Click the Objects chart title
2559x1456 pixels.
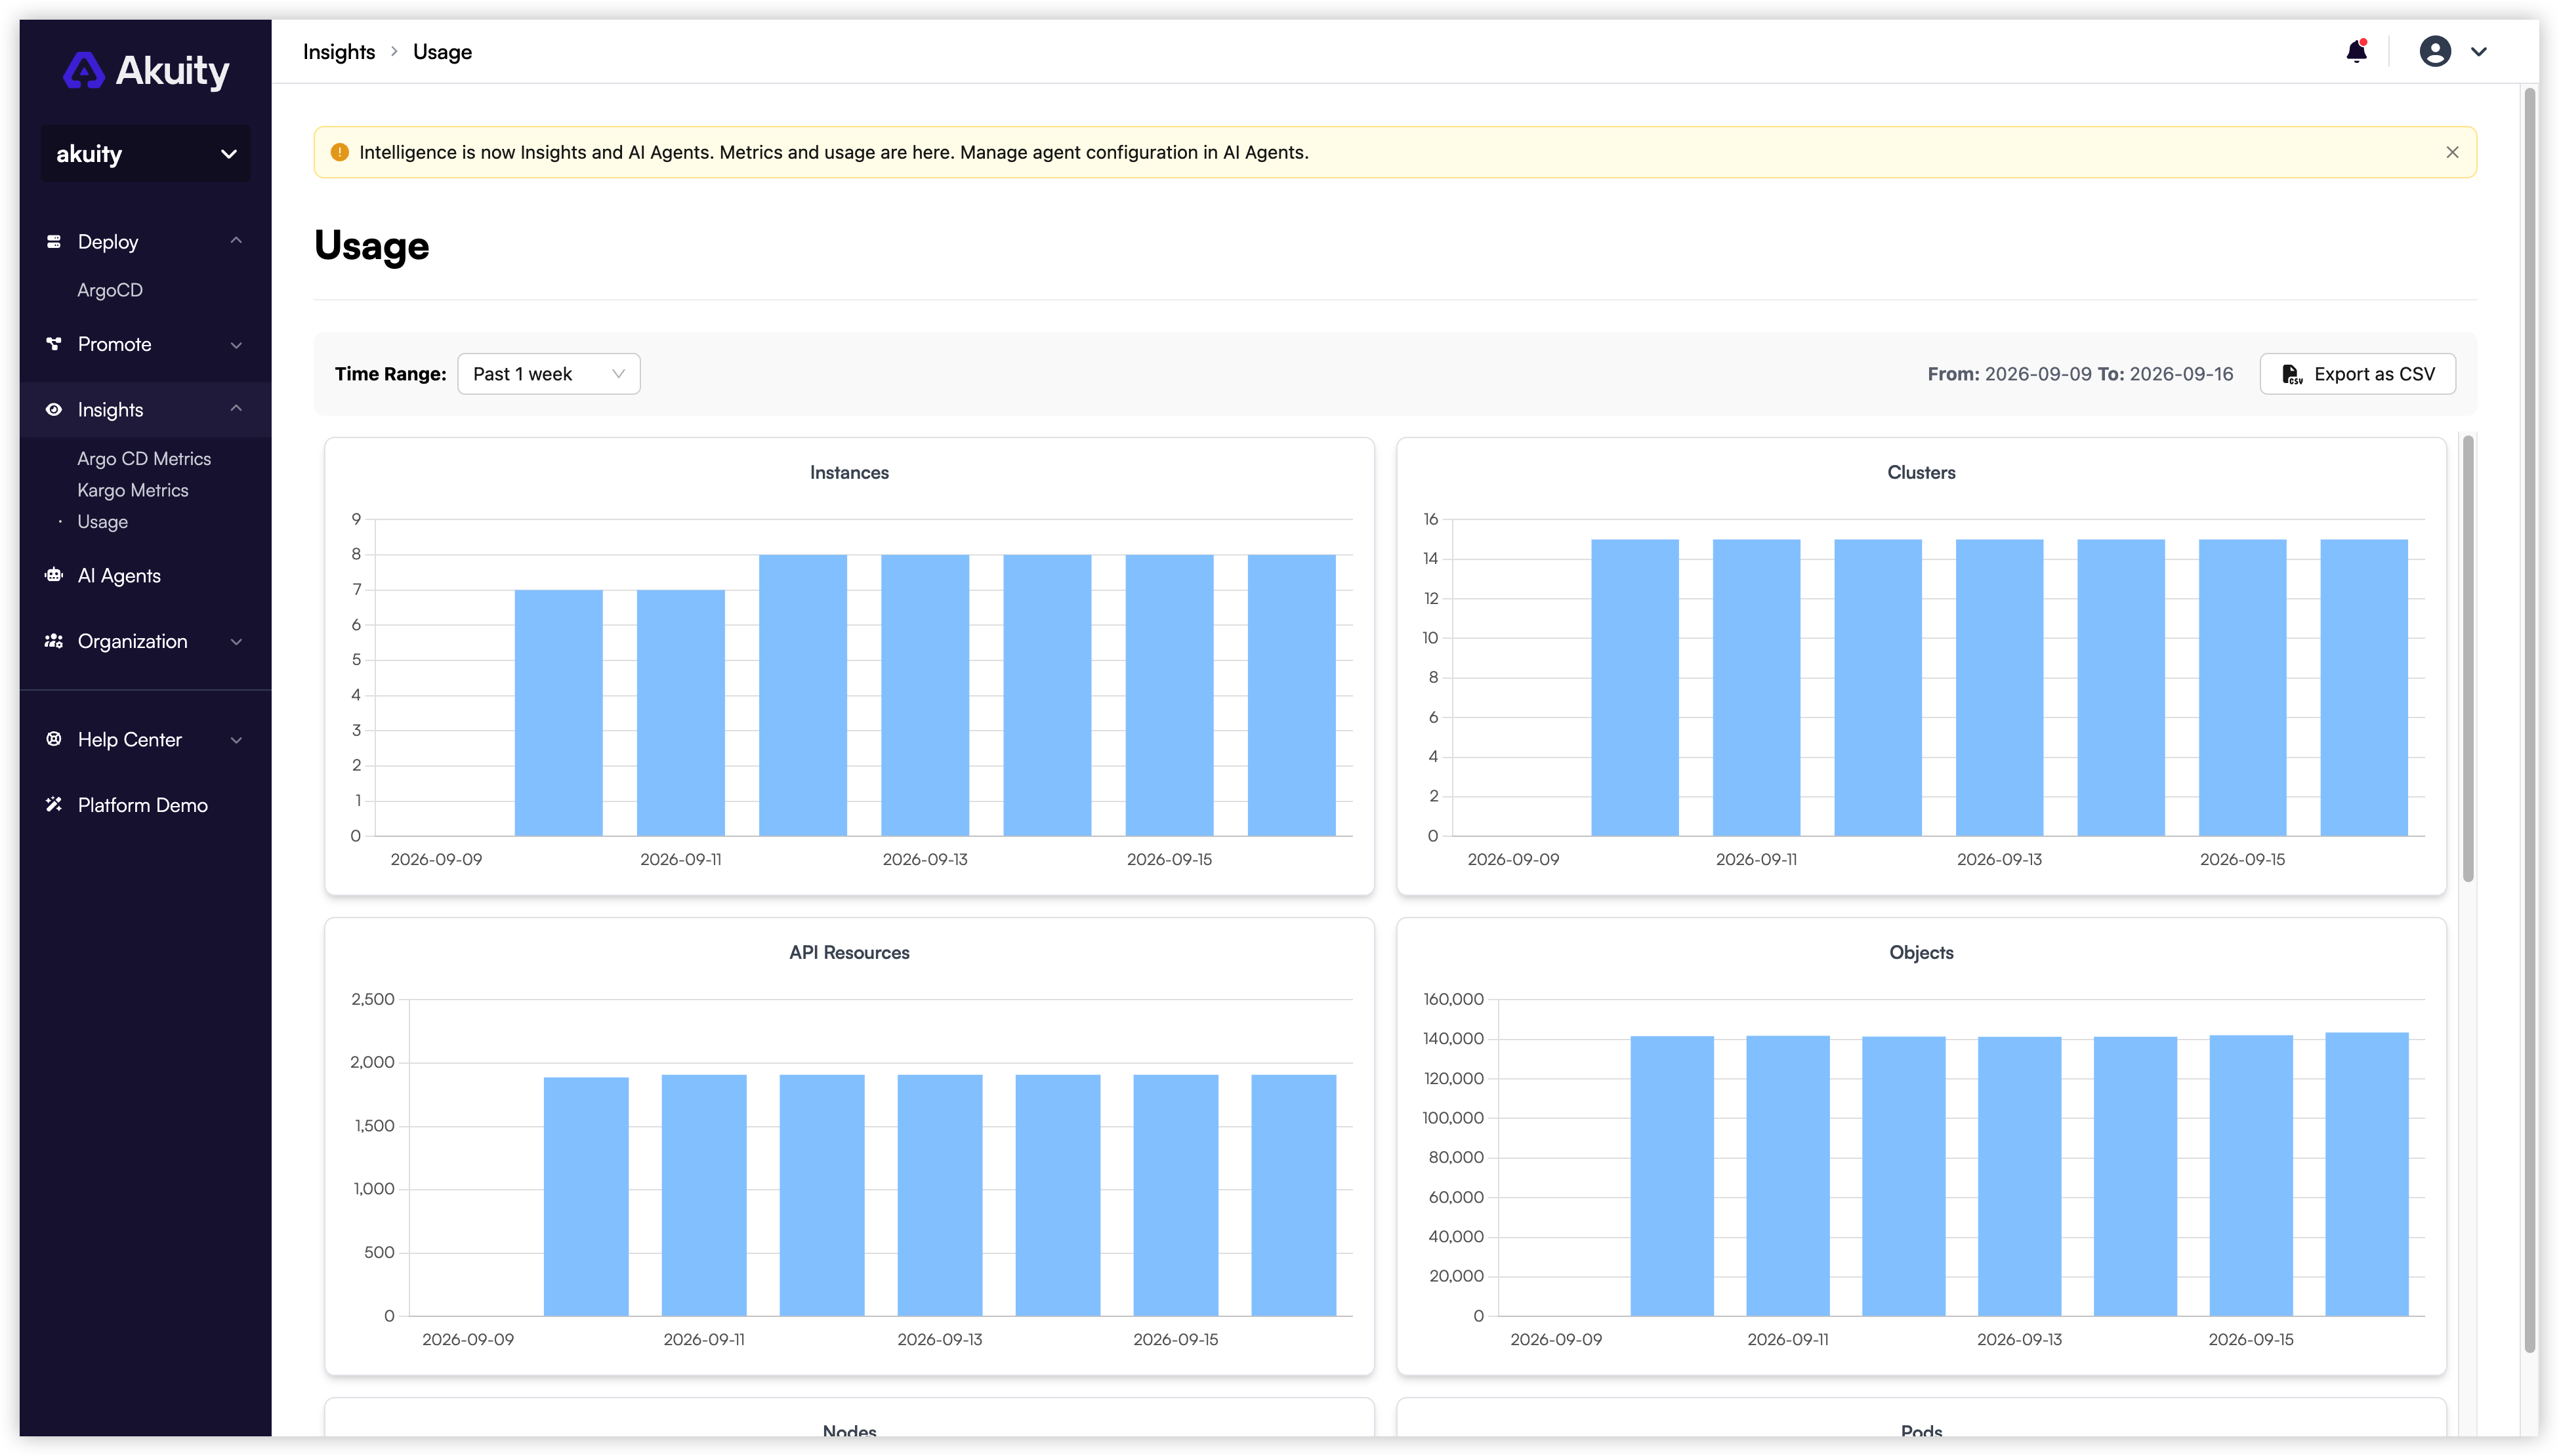[1921, 952]
